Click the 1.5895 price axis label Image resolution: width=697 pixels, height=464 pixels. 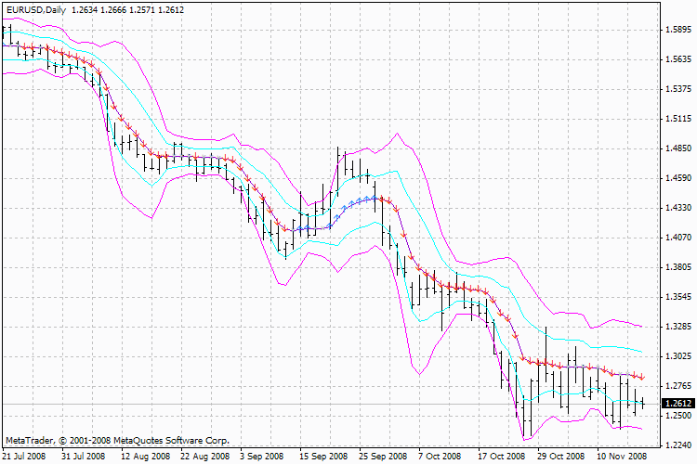click(677, 30)
